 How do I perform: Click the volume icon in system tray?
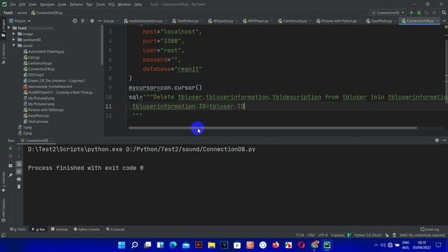click(x=383, y=245)
